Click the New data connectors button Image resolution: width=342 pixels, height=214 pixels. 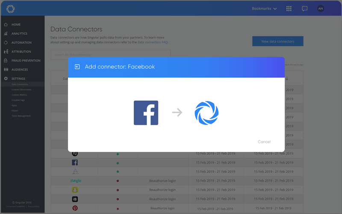(x=277, y=41)
